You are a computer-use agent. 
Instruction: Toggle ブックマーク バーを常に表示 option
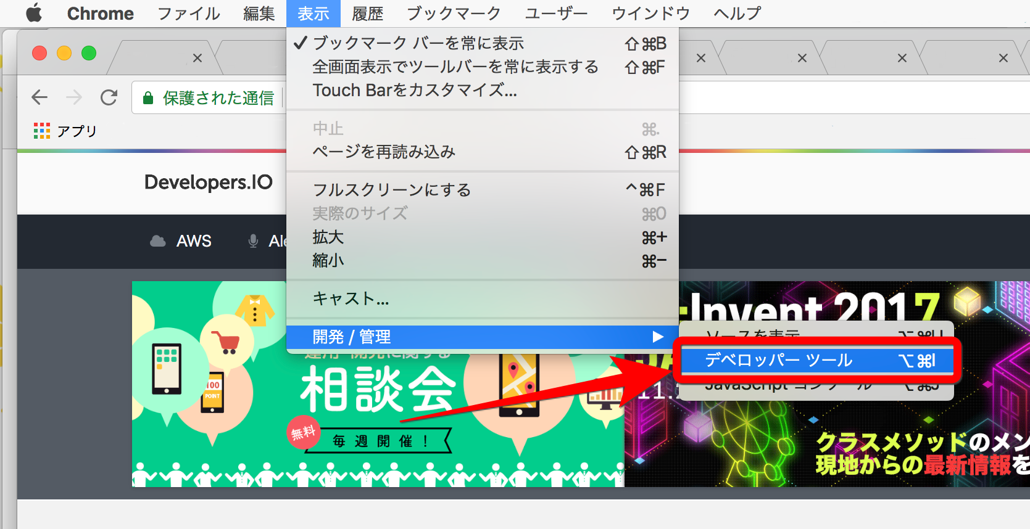(x=483, y=43)
